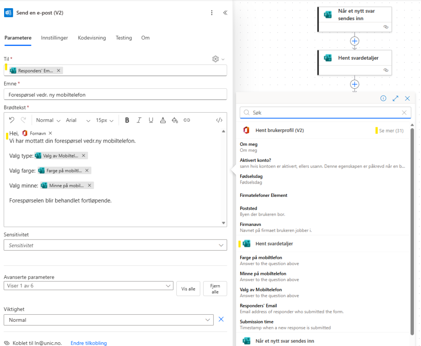The height and width of the screenshot is (346, 421).
Task: Remove the Fornavn token from body
Action: 51,133
